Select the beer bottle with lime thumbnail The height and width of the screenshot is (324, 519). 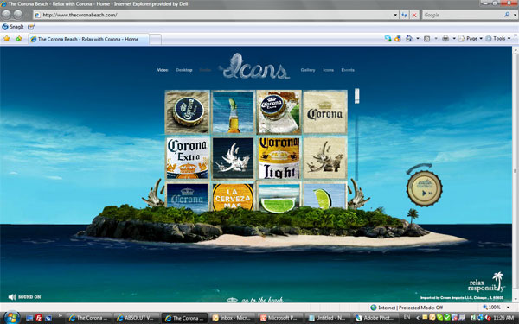233,112
